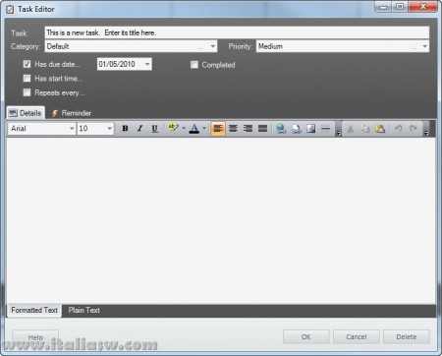The width and height of the screenshot is (442, 356).
Task: Open font color dropdown arrow
Action: 204,128
